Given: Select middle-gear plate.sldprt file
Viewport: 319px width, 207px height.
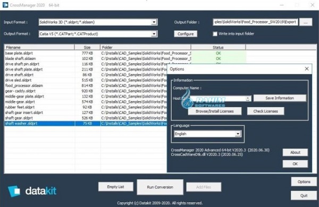Looking at the screenshot, I should pyautogui.click(x=24, y=96).
